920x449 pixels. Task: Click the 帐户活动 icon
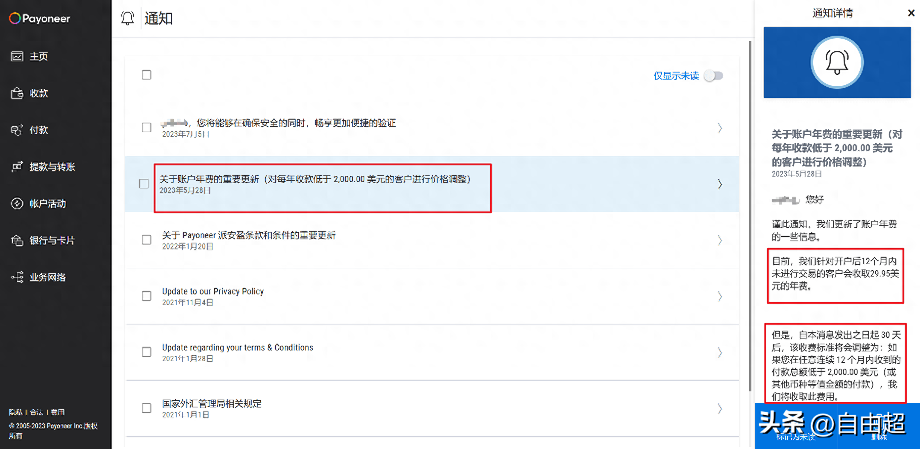17,204
